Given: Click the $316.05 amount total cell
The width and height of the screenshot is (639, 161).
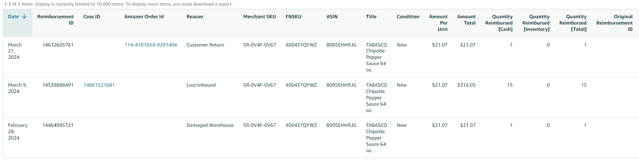Looking at the screenshot, I should pos(466,85).
